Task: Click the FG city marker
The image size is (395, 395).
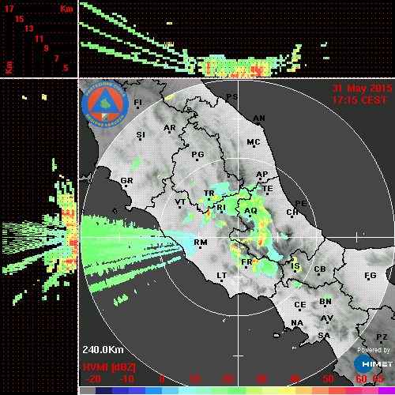Action: 369,279
